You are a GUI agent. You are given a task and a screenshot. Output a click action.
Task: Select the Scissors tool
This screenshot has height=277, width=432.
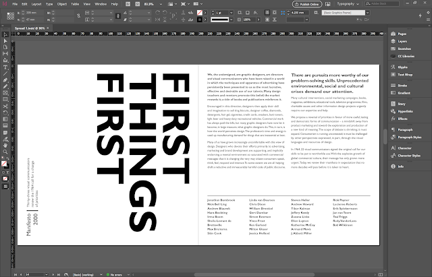(x=5, y=106)
